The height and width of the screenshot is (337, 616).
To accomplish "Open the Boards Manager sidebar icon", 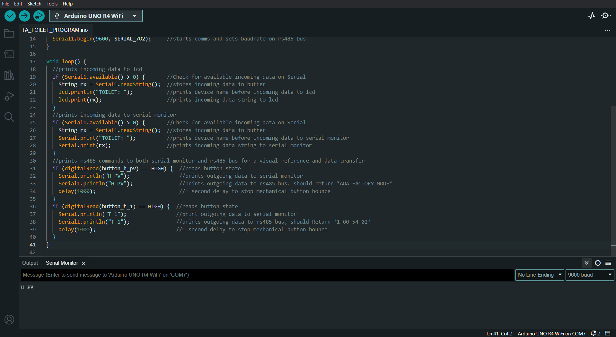I will click(9, 54).
